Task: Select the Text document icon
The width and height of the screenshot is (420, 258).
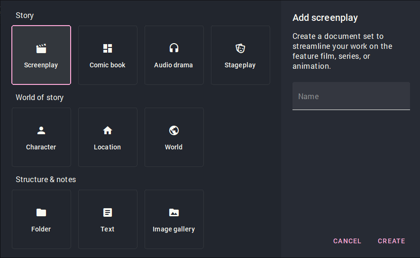Action: (x=108, y=212)
